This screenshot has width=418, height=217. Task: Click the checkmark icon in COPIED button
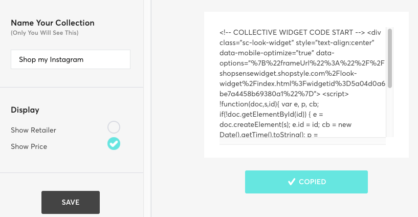point(292,182)
